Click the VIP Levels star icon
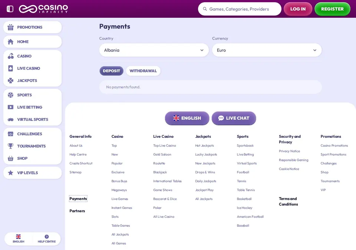The image size is (356, 250). (10, 173)
